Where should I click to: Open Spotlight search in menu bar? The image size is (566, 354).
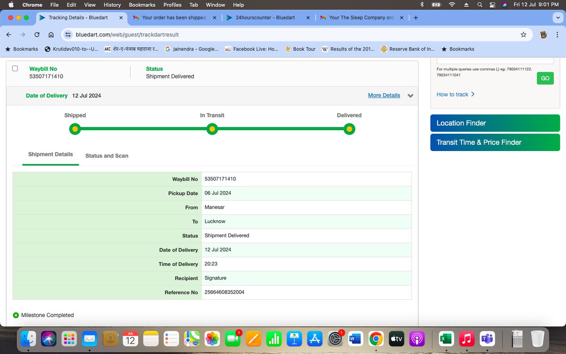480,5
